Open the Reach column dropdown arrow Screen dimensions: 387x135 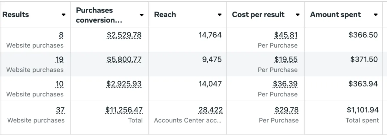220,15
